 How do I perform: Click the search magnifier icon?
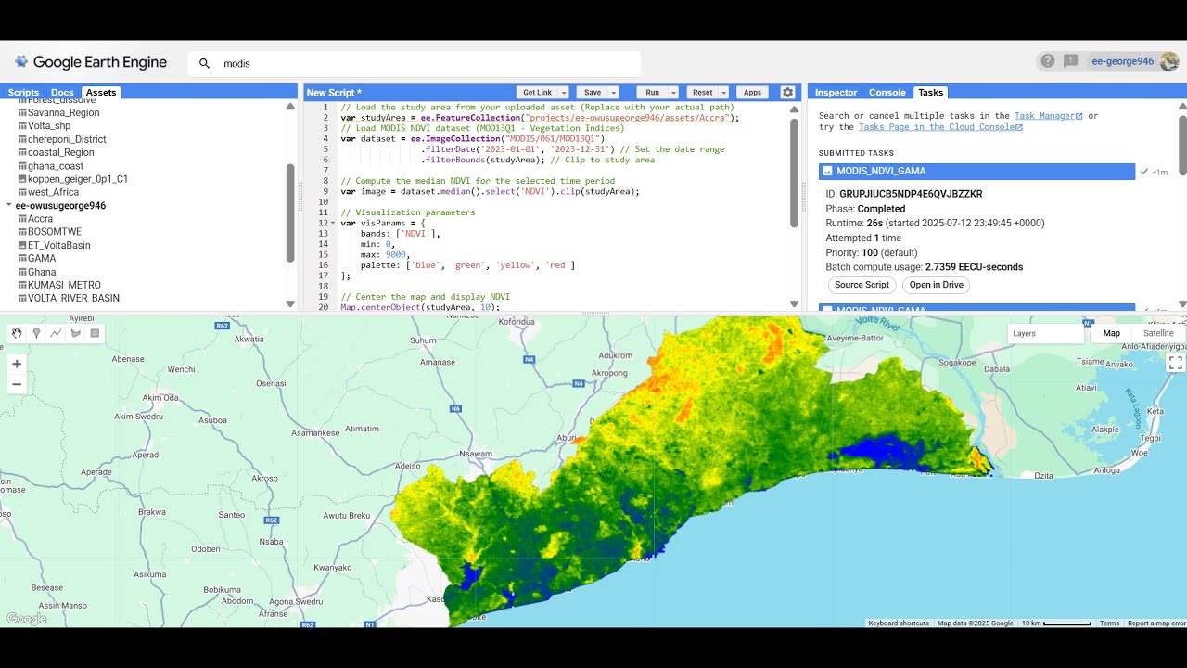click(205, 63)
